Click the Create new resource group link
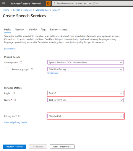Image resolution: width=133 pixels, height=151 pixels. [53, 73]
